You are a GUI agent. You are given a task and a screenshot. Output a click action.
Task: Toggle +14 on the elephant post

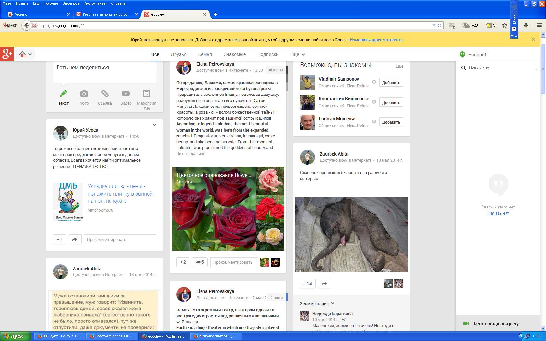point(307,284)
